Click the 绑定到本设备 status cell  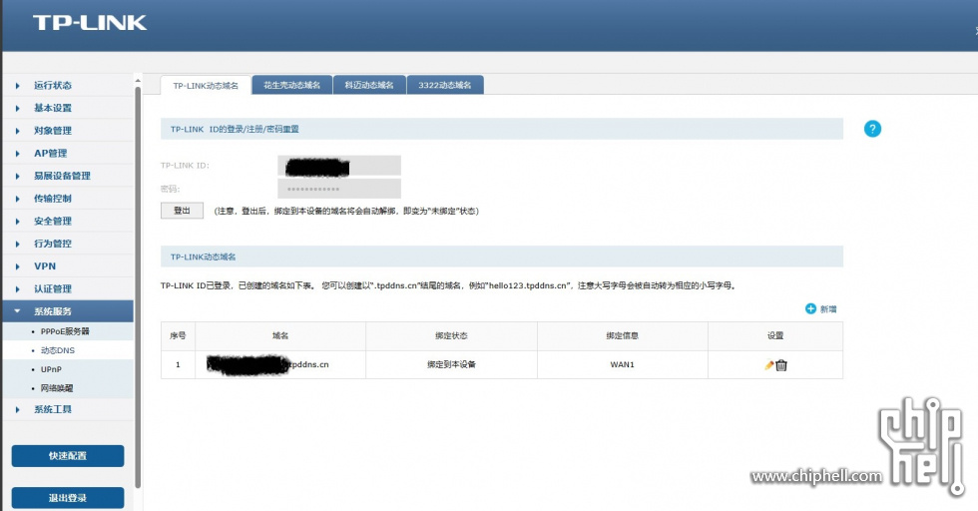click(451, 364)
